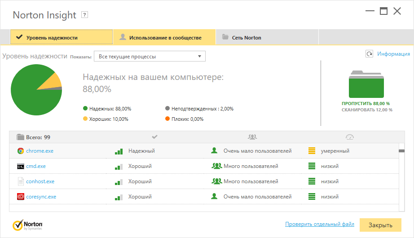The width and height of the screenshot is (414, 238).
Task: Click the Всего: 99 total label
Action: tap(38, 137)
